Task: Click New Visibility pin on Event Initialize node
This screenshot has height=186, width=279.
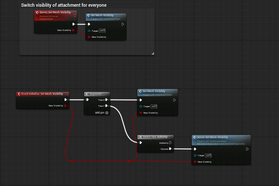Action: pos(65,106)
